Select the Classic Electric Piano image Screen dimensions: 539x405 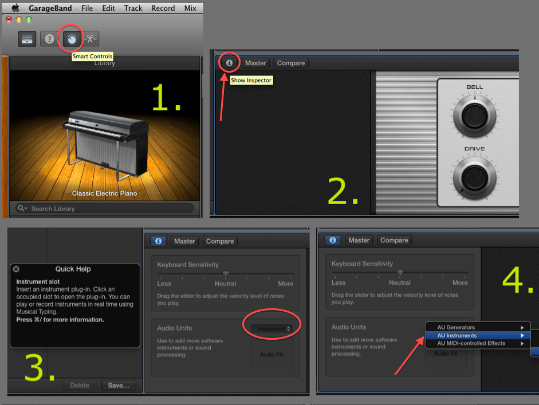click(105, 136)
